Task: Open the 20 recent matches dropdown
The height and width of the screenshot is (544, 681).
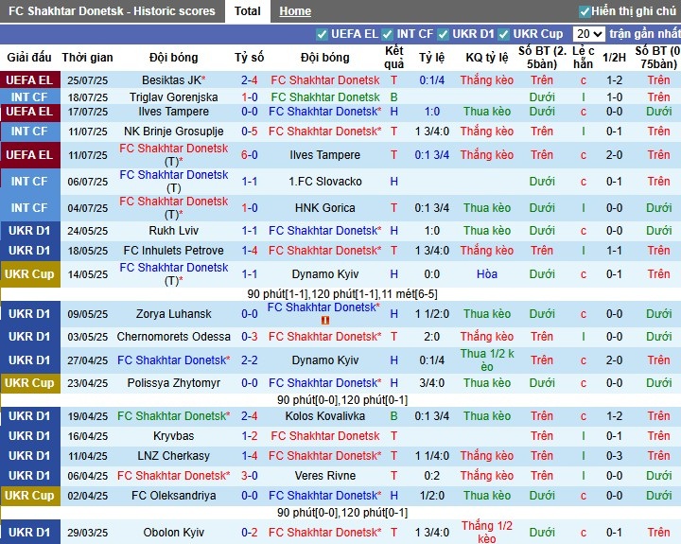Action: tap(589, 34)
